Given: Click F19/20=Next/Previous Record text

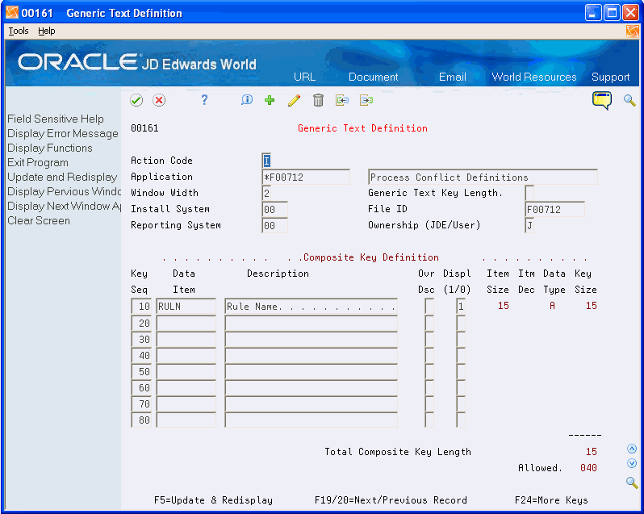Looking at the screenshot, I should [391, 500].
